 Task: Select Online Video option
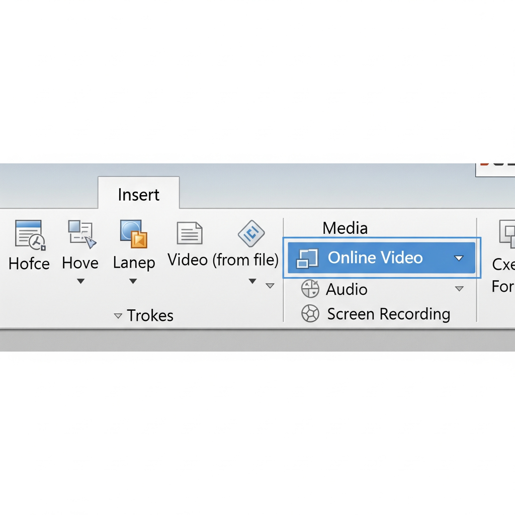tap(381, 258)
